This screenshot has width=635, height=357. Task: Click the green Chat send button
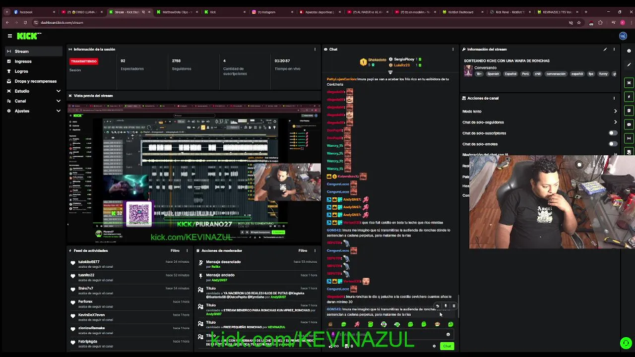click(447, 346)
